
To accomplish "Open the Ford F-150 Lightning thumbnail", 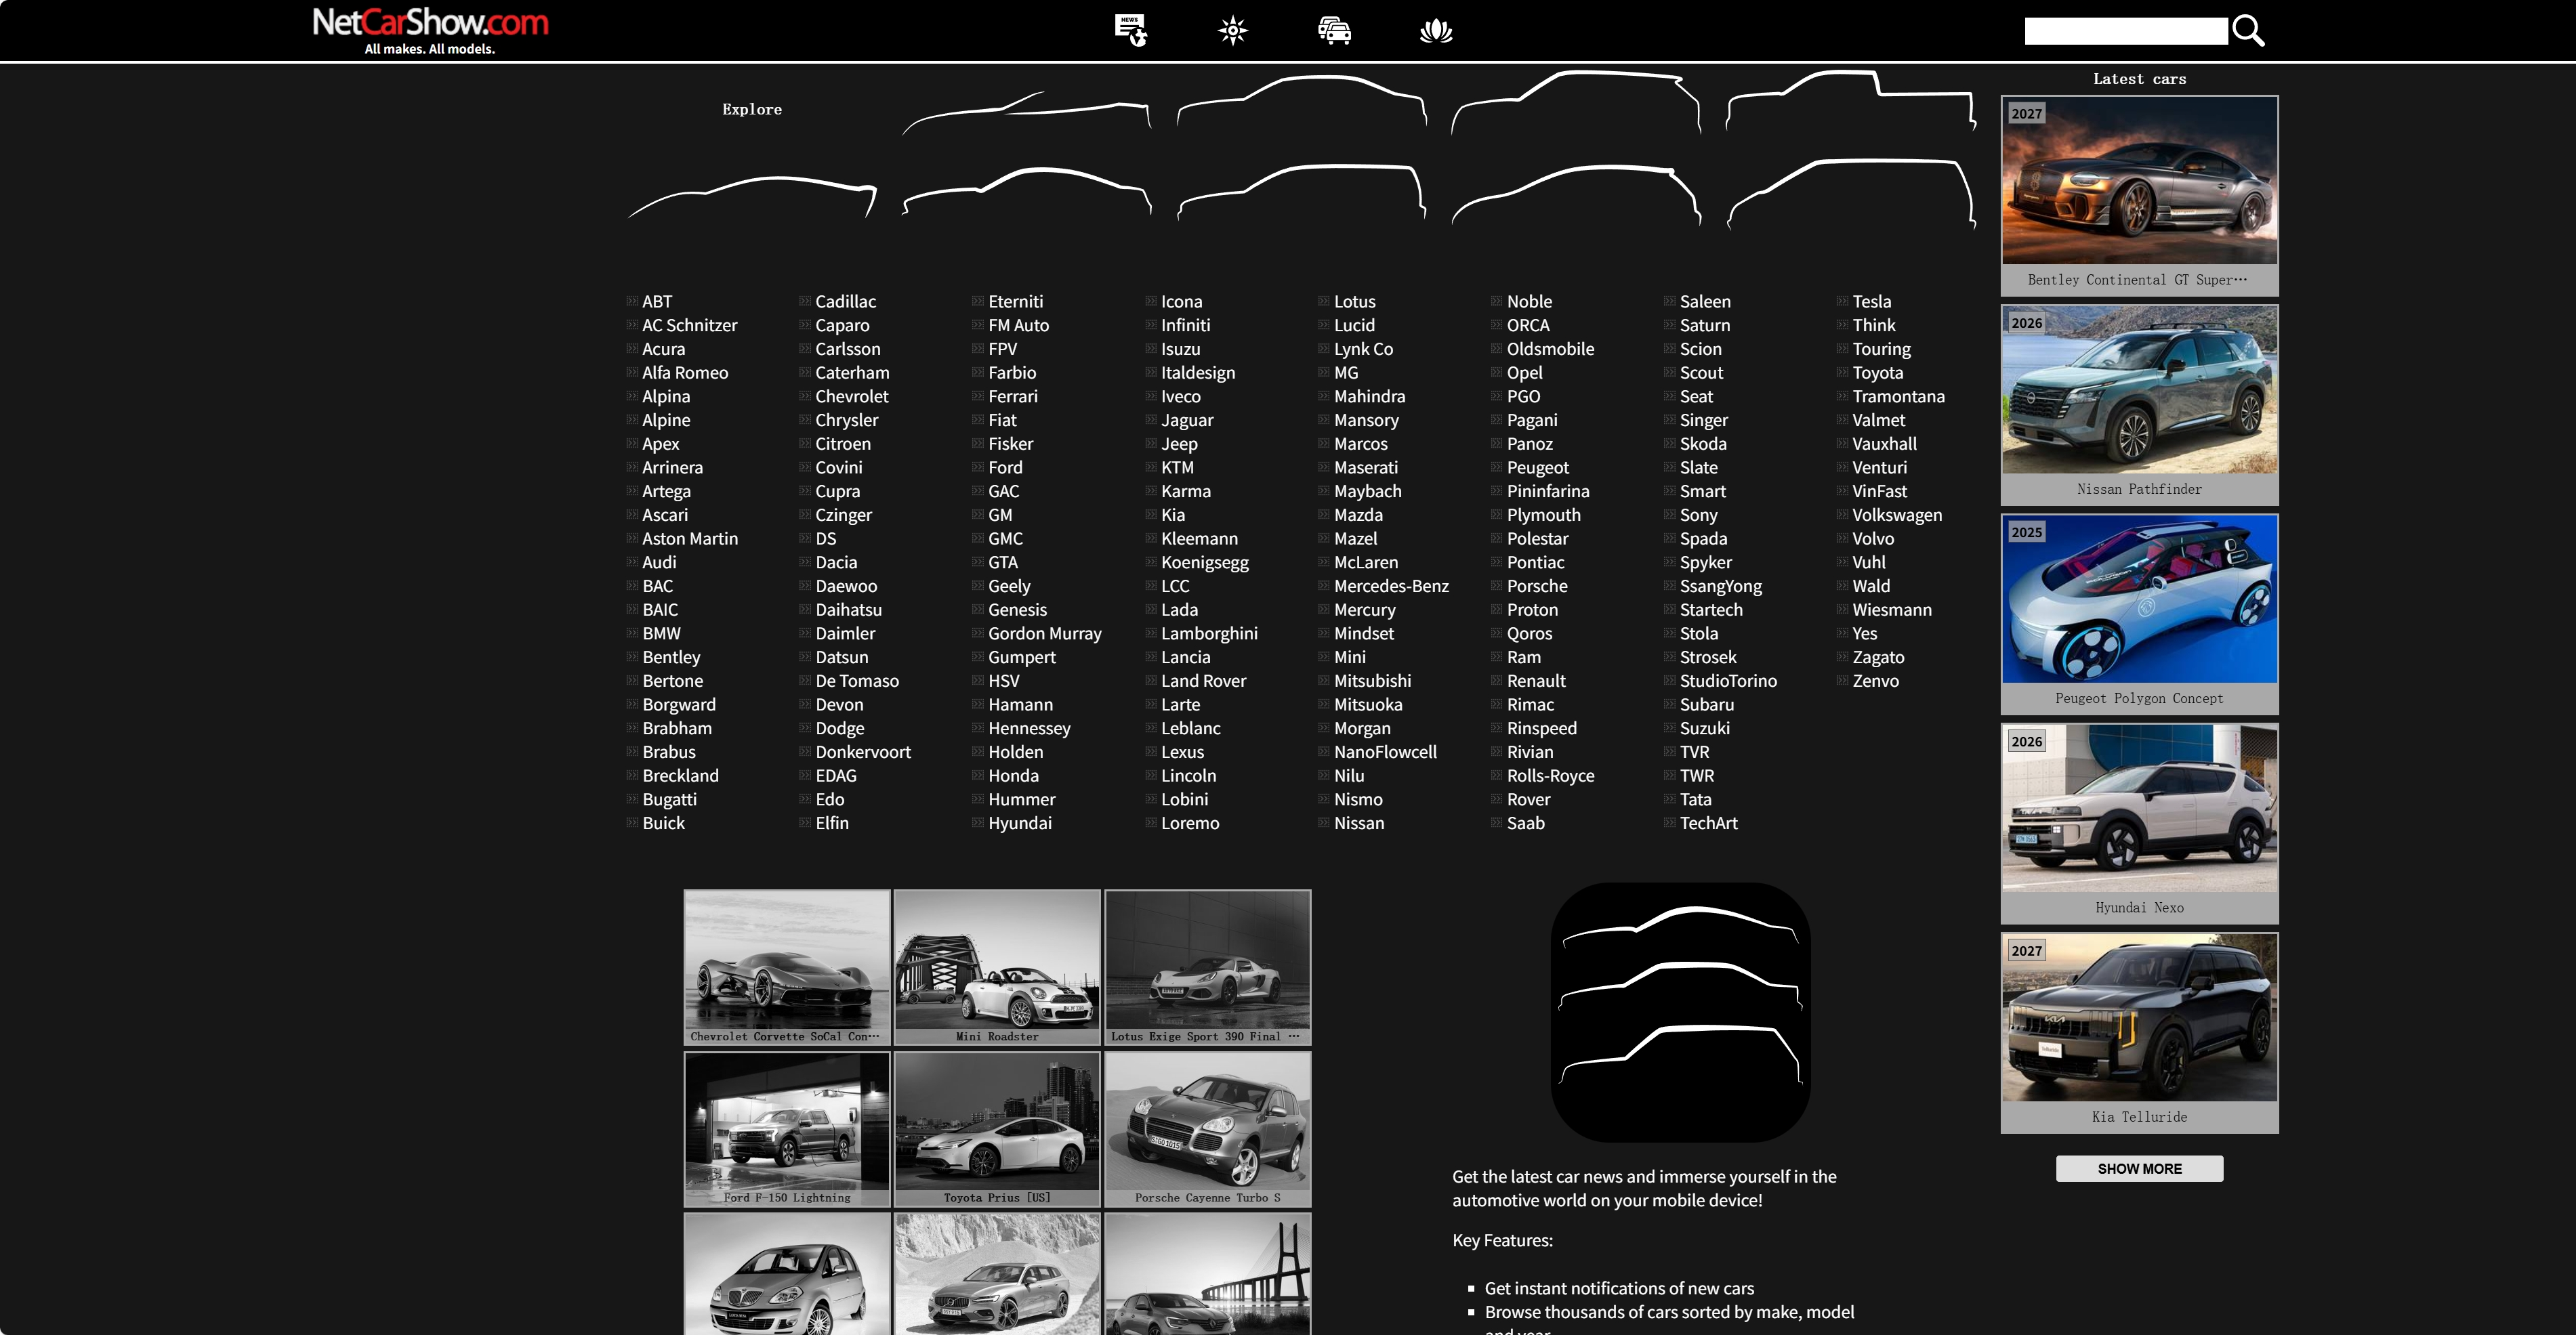I will tap(787, 1130).
